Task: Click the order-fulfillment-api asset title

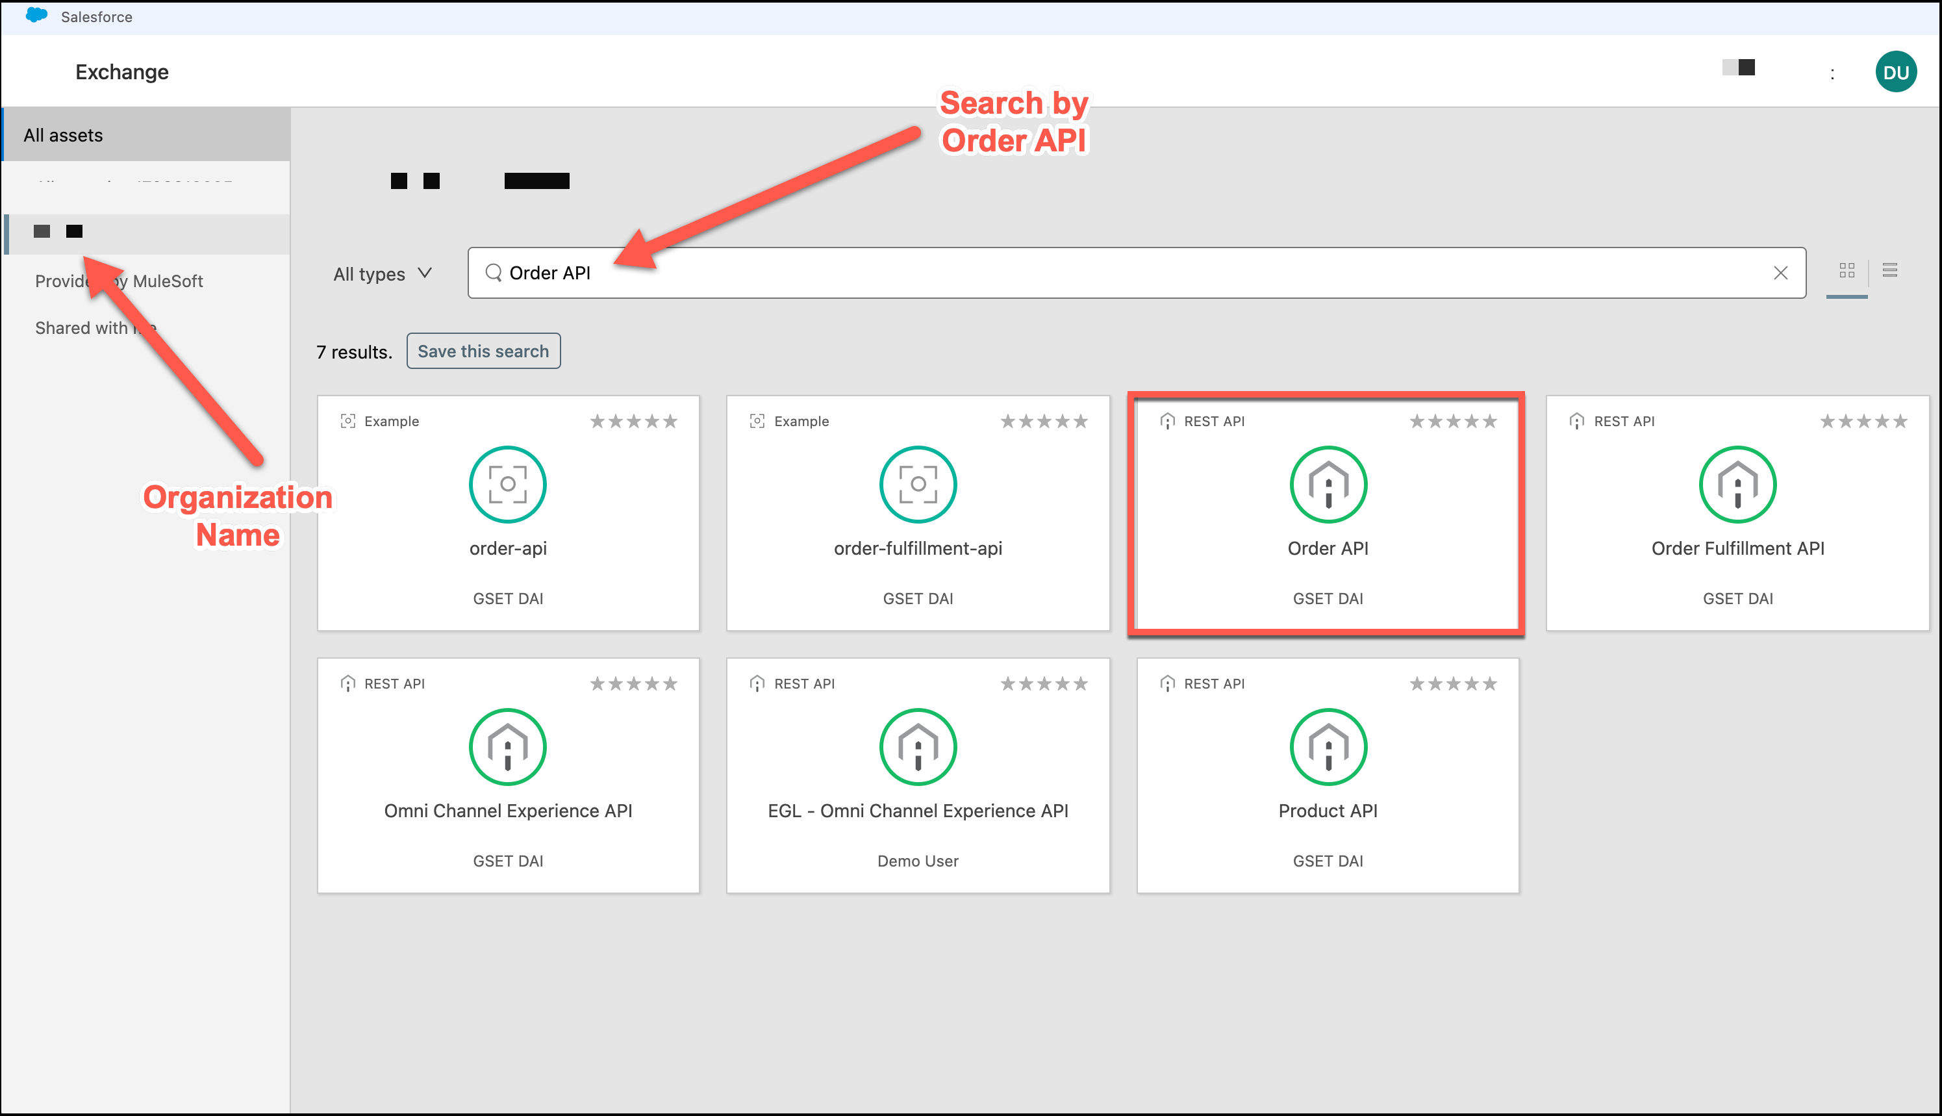Action: tap(917, 549)
